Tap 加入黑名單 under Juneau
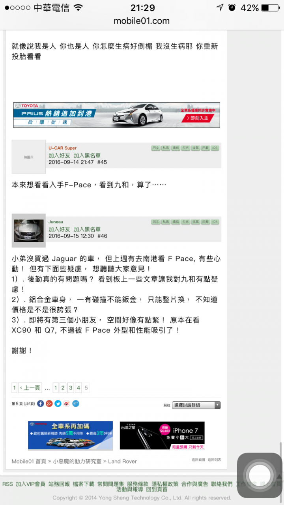Viewport: 284px width, 505px height. [x=87, y=229]
